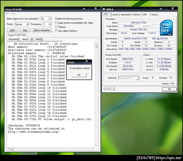
Task: Open the Calculate(C) menu
Action: 14,39
